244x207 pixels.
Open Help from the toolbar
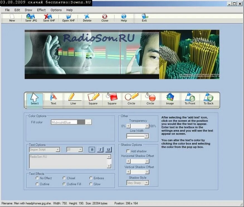pyautogui.click(x=124, y=18)
